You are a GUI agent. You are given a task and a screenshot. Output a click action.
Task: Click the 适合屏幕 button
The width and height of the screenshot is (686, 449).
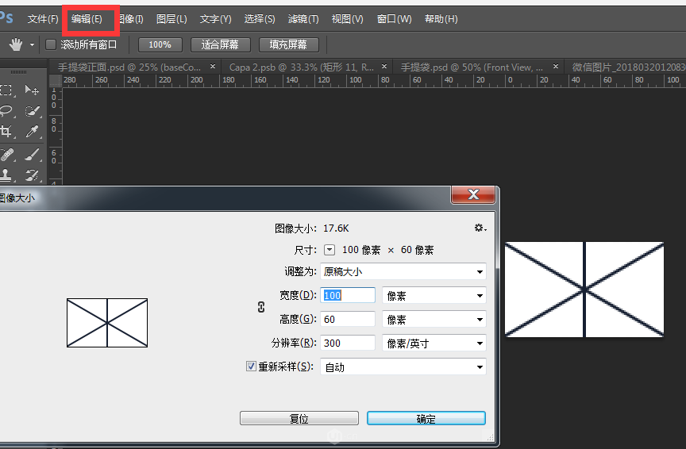(x=220, y=44)
